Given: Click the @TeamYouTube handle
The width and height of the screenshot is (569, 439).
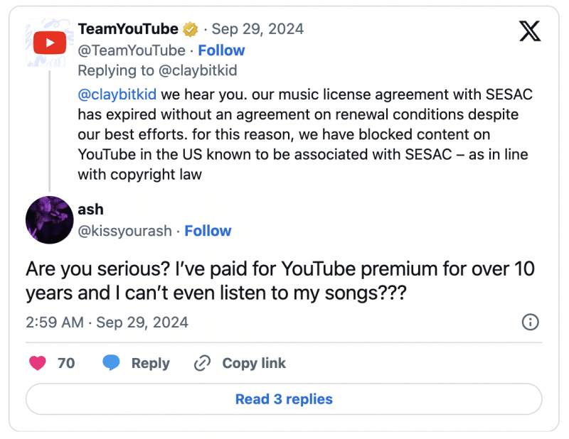Looking at the screenshot, I should (131, 50).
